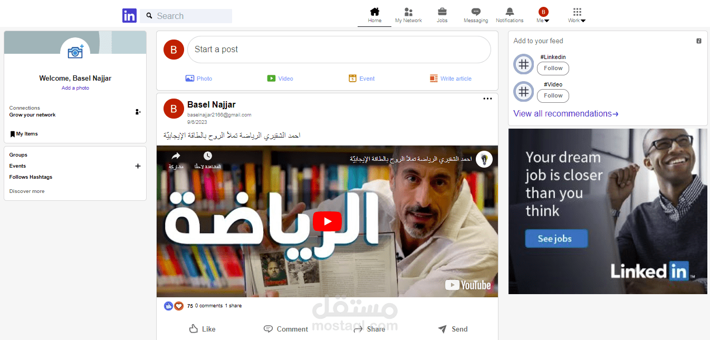Select the Home tab label
The image size is (710, 340).
(x=375, y=21)
